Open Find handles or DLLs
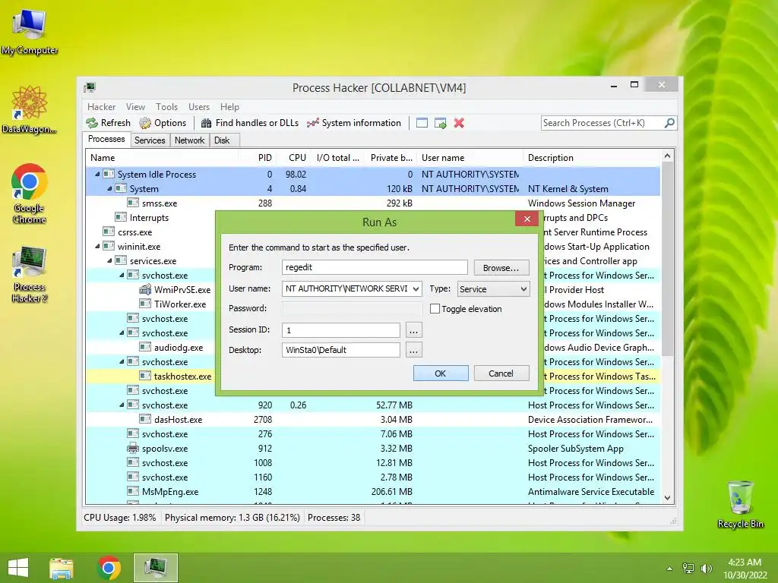This screenshot has height=583, width=778. (x=249, y=123)
